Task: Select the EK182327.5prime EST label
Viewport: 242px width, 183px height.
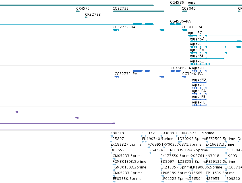Action: click(126, 145)
